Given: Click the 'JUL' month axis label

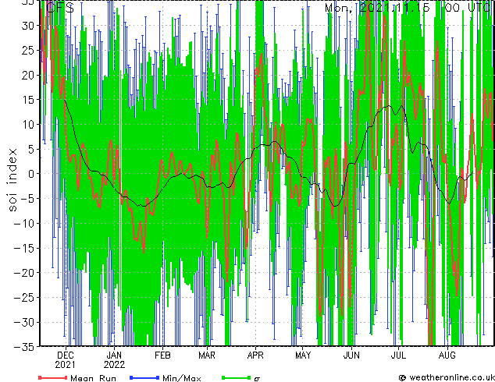Looking at the screenshot, I should tap(398, 355).
